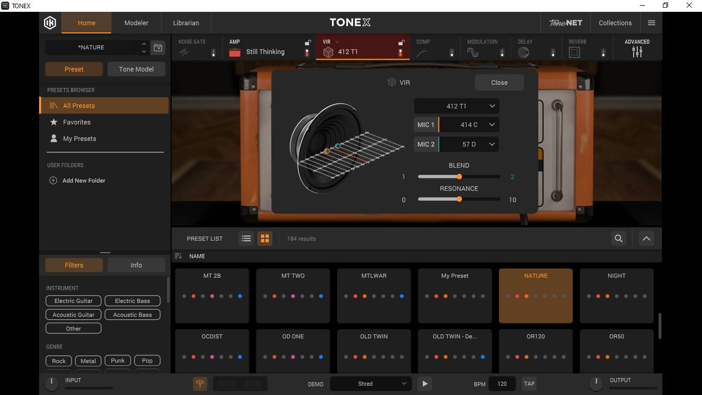Viewport: 702px width, 395px height.
Task: Toggle the Reverb power switch
Action: tap(603, 52)
